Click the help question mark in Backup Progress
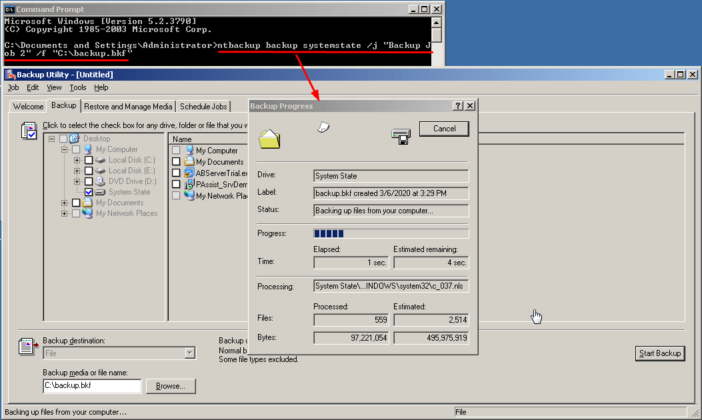Screen dimensions: 702x420 click(457, 106)
